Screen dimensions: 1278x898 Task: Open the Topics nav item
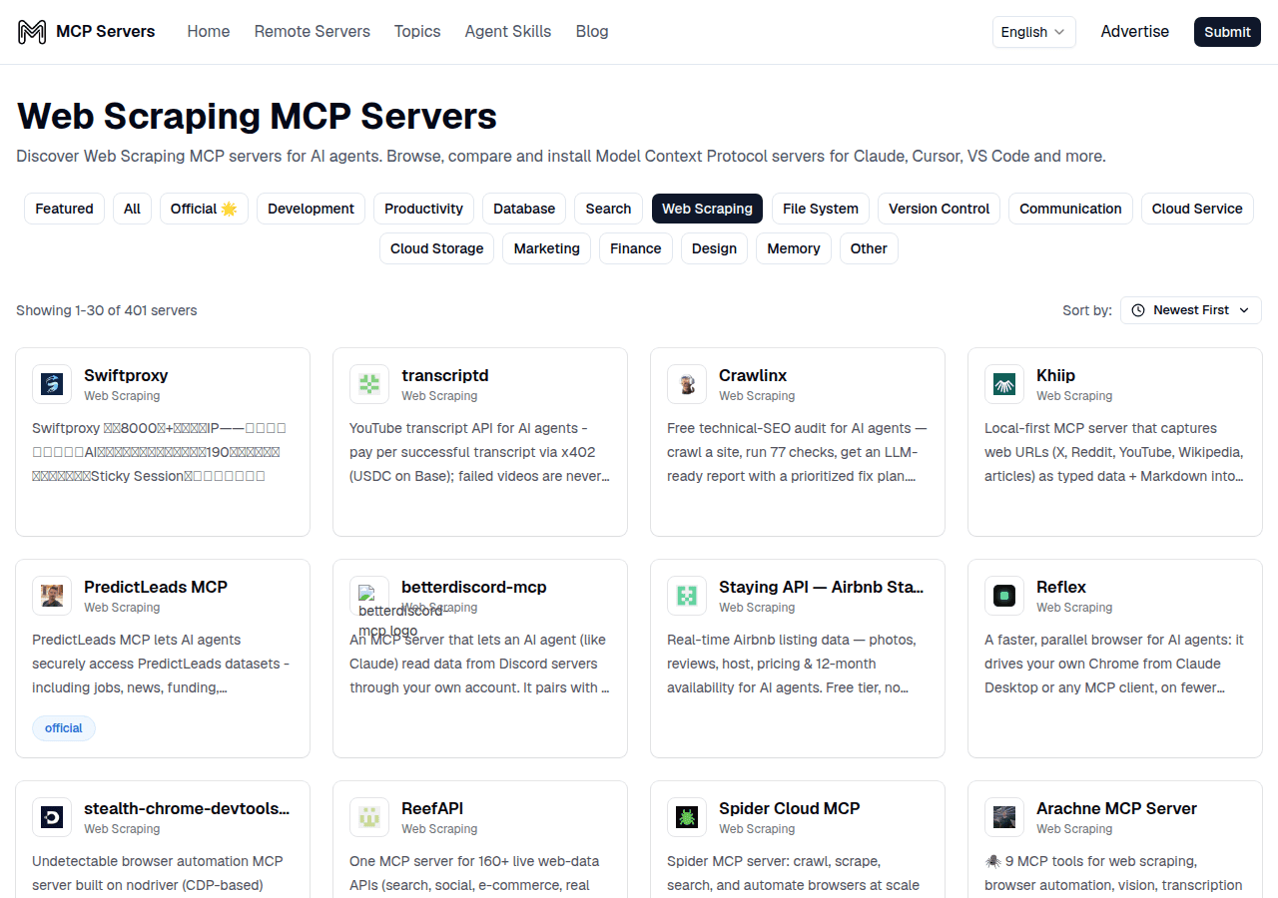[x=417, y=31]
